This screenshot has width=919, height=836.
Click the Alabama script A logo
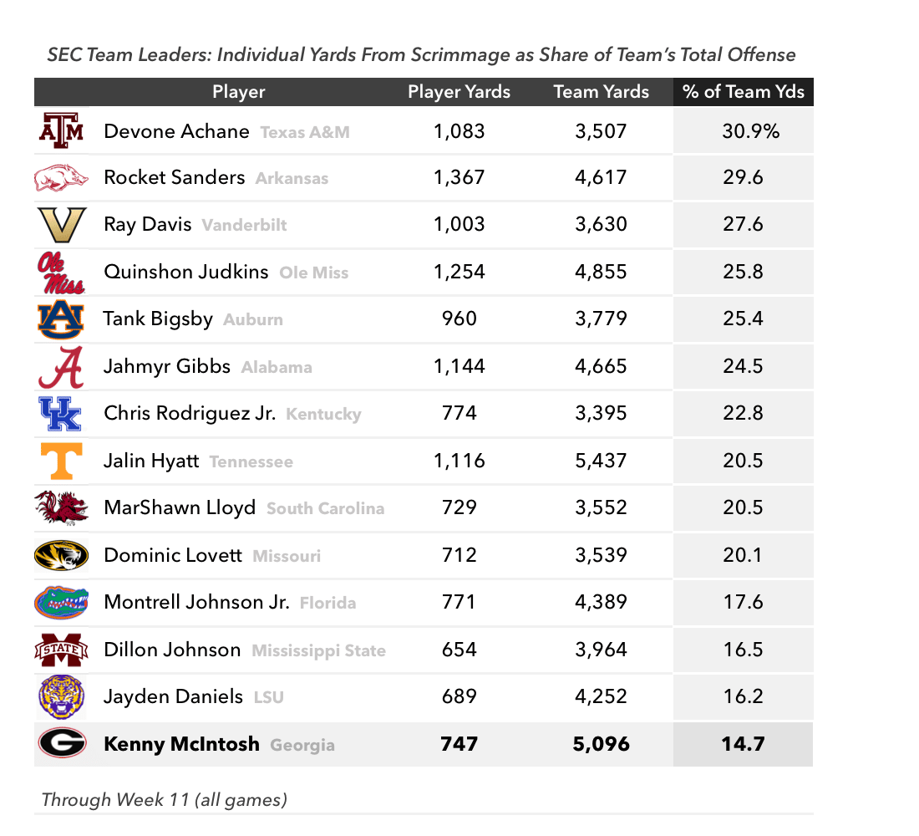pos(61,367)
